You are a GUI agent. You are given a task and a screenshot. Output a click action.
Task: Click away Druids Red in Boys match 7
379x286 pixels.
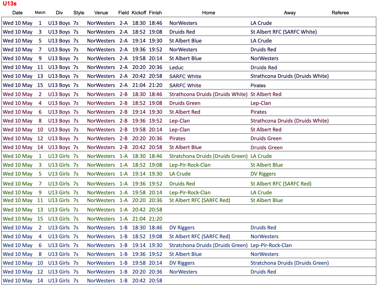(263, 50)
